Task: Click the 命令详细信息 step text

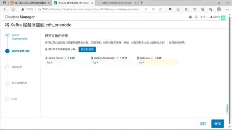Action: tap(19, 83)
